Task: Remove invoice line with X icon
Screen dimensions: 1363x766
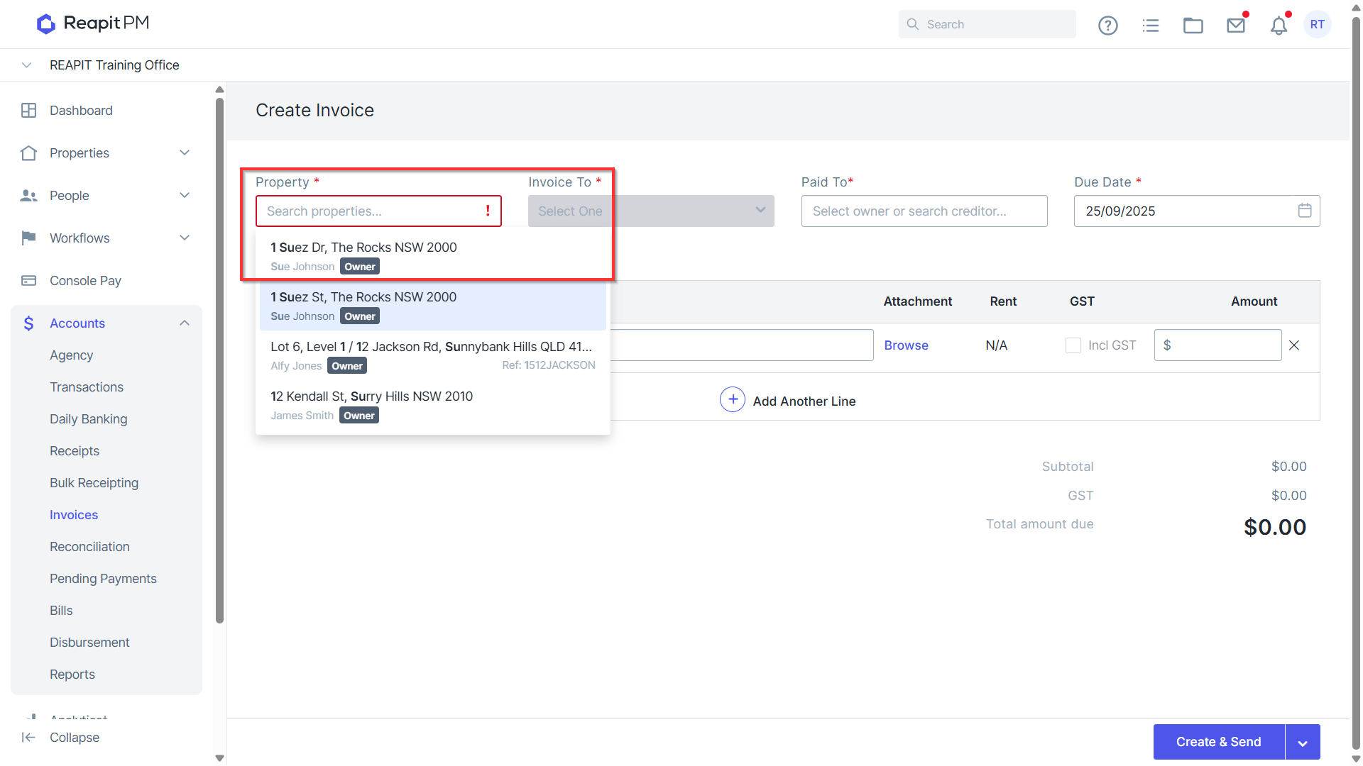Action: click(1294, 345)
